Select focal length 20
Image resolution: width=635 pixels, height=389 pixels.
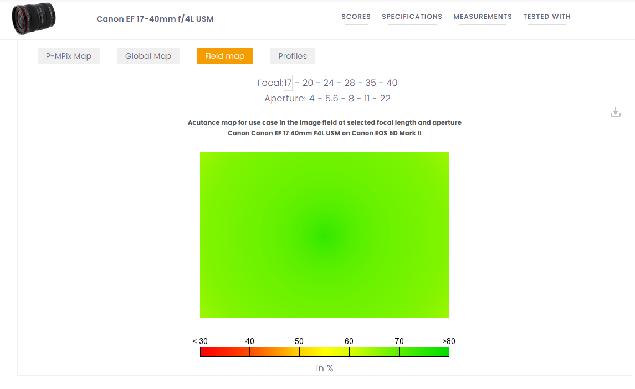[x=308, y=83]
